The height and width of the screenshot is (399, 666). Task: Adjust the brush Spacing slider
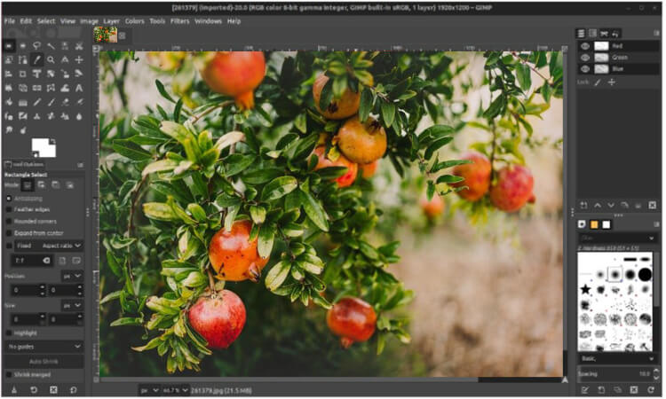614,374
